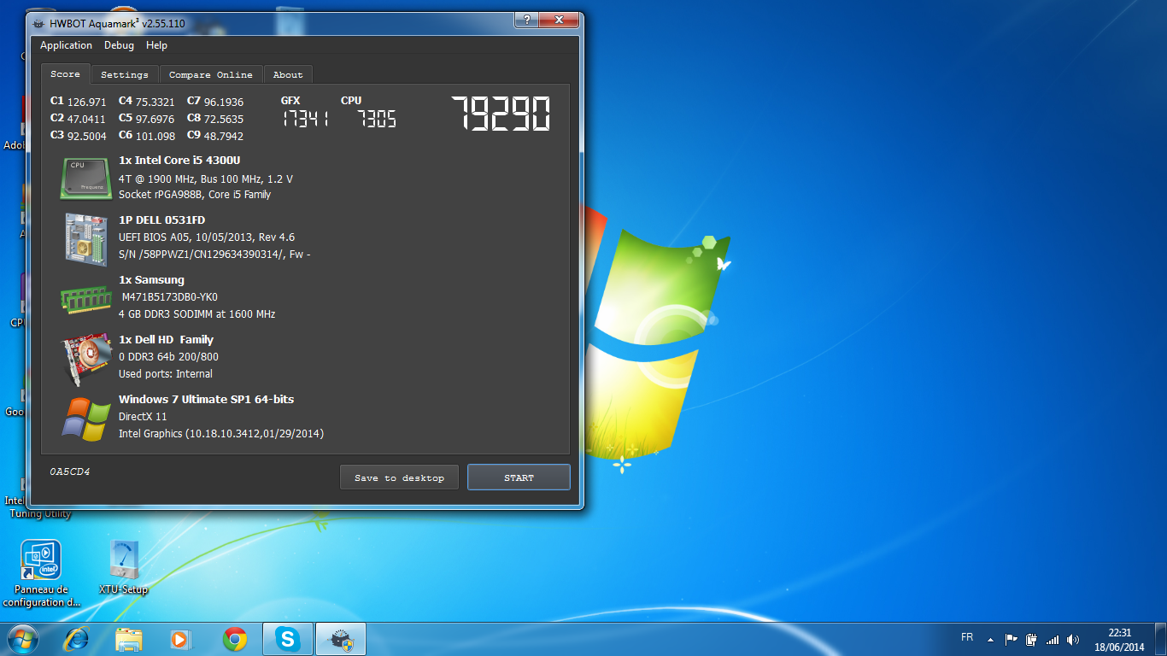Viewport: 1167px width, 656px height.
Task: Open the Action Center flag icon
Action: point(1011,639)
